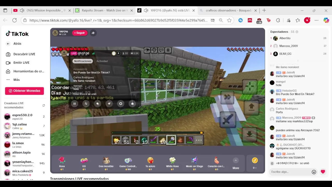The width and height of the screenshot is (332, 187).
Task: Open the browser profile avatar
Action: [307, 20]
